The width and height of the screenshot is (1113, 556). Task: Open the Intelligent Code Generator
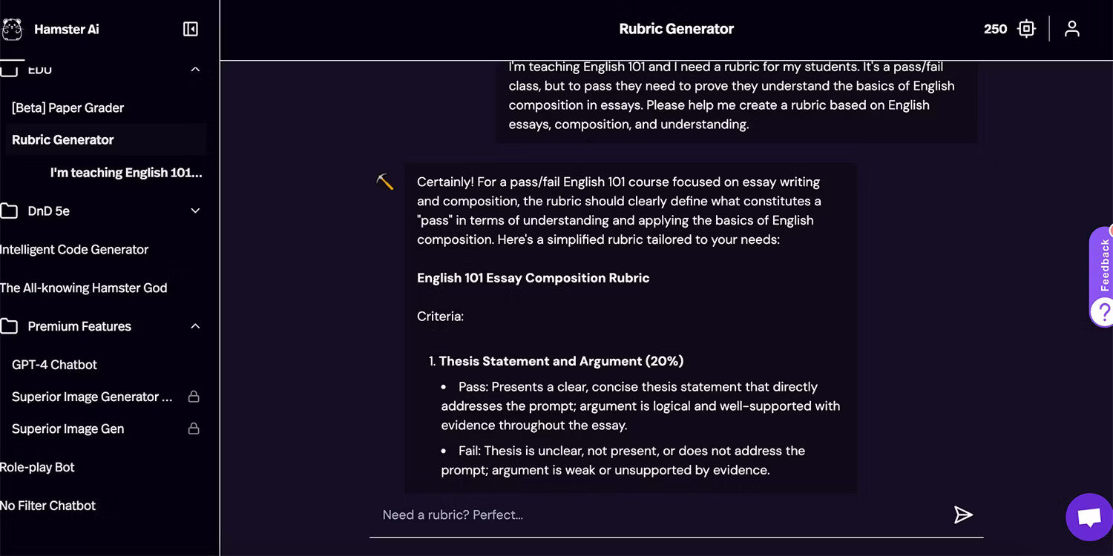[x=74, y=250]
